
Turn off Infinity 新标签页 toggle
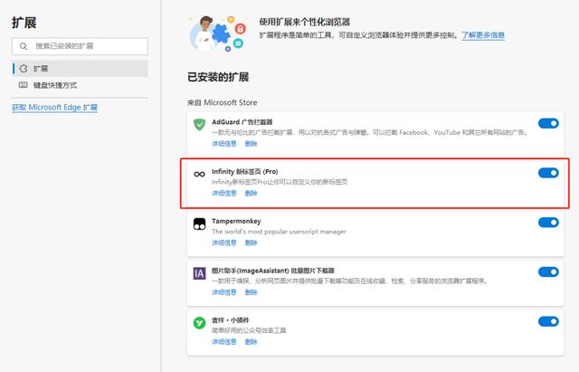548,173
